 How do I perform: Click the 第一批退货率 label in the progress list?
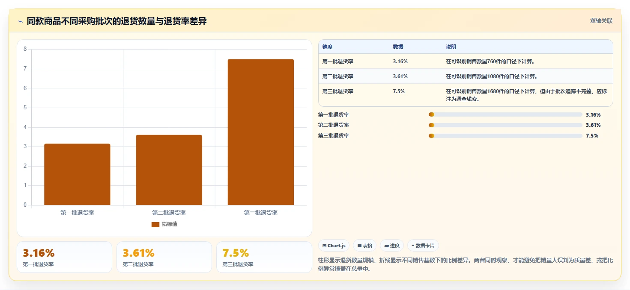click(334, 114)
